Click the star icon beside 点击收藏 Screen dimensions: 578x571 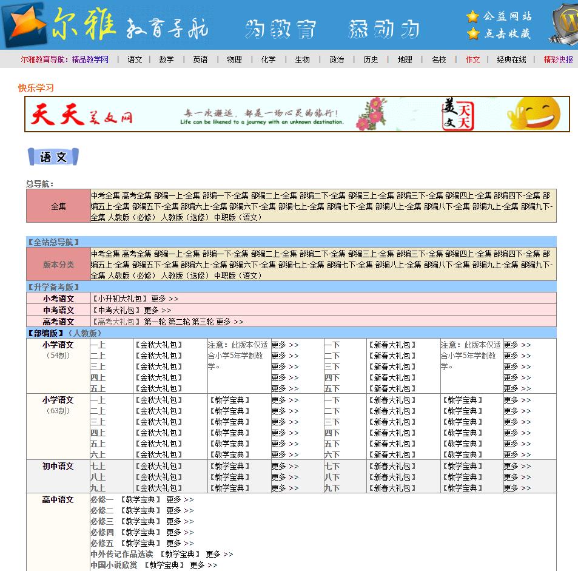point(472,33)
